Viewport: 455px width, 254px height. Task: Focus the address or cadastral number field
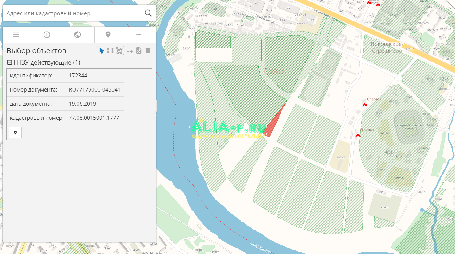click(74, 13)
